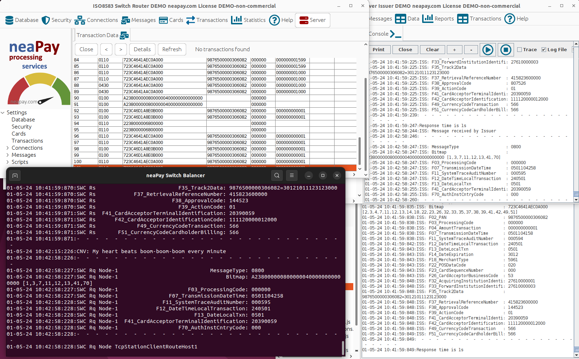
Task: Refresh the transaction list
Action: [172, 49]
